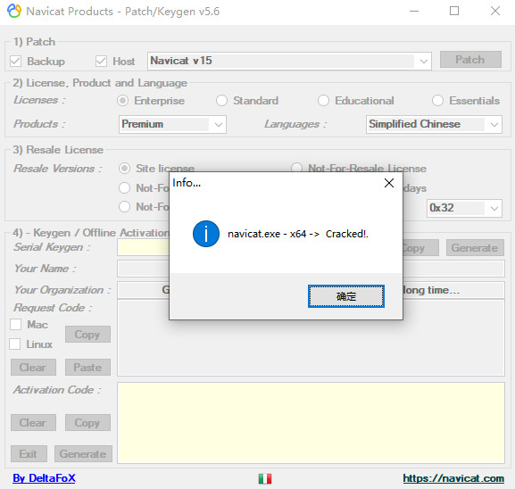The height and width of the screenshot is (489, 515).
Task: Click Generate button next to Exit
Action: 83,454
